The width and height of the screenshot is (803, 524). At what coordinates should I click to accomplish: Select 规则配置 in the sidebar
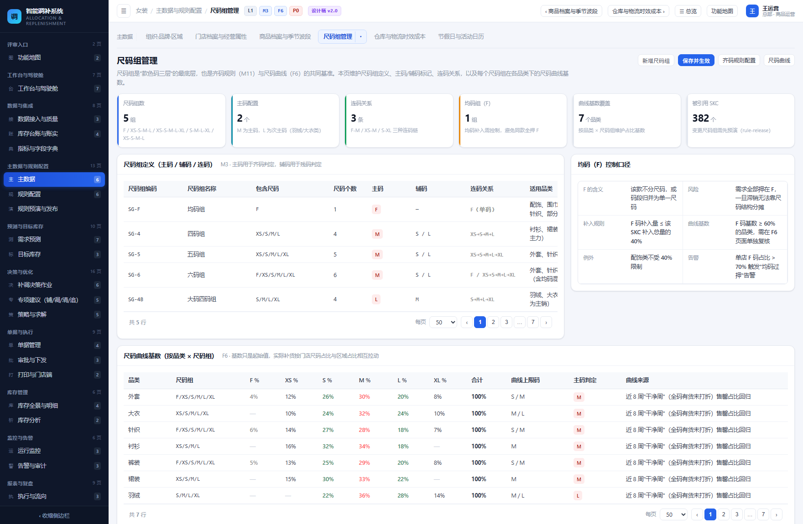pos(54,195)
